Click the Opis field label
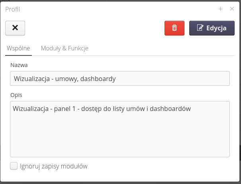This screenshot has height=184, width=241. pyautogui.click(x=17, y=95)
